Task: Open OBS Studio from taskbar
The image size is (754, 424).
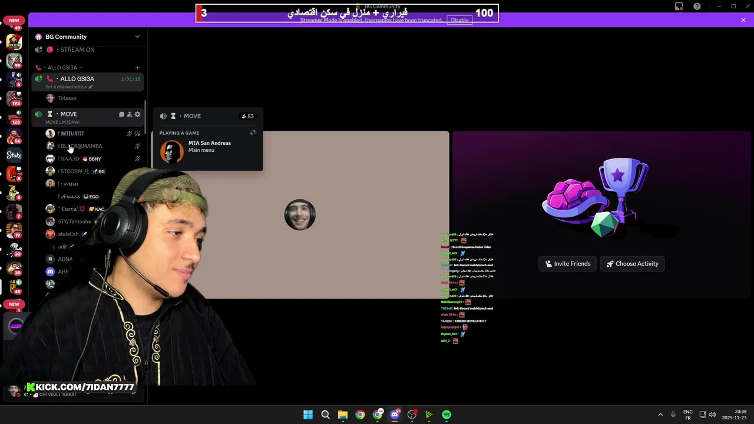Action: [x=412, y=415]
